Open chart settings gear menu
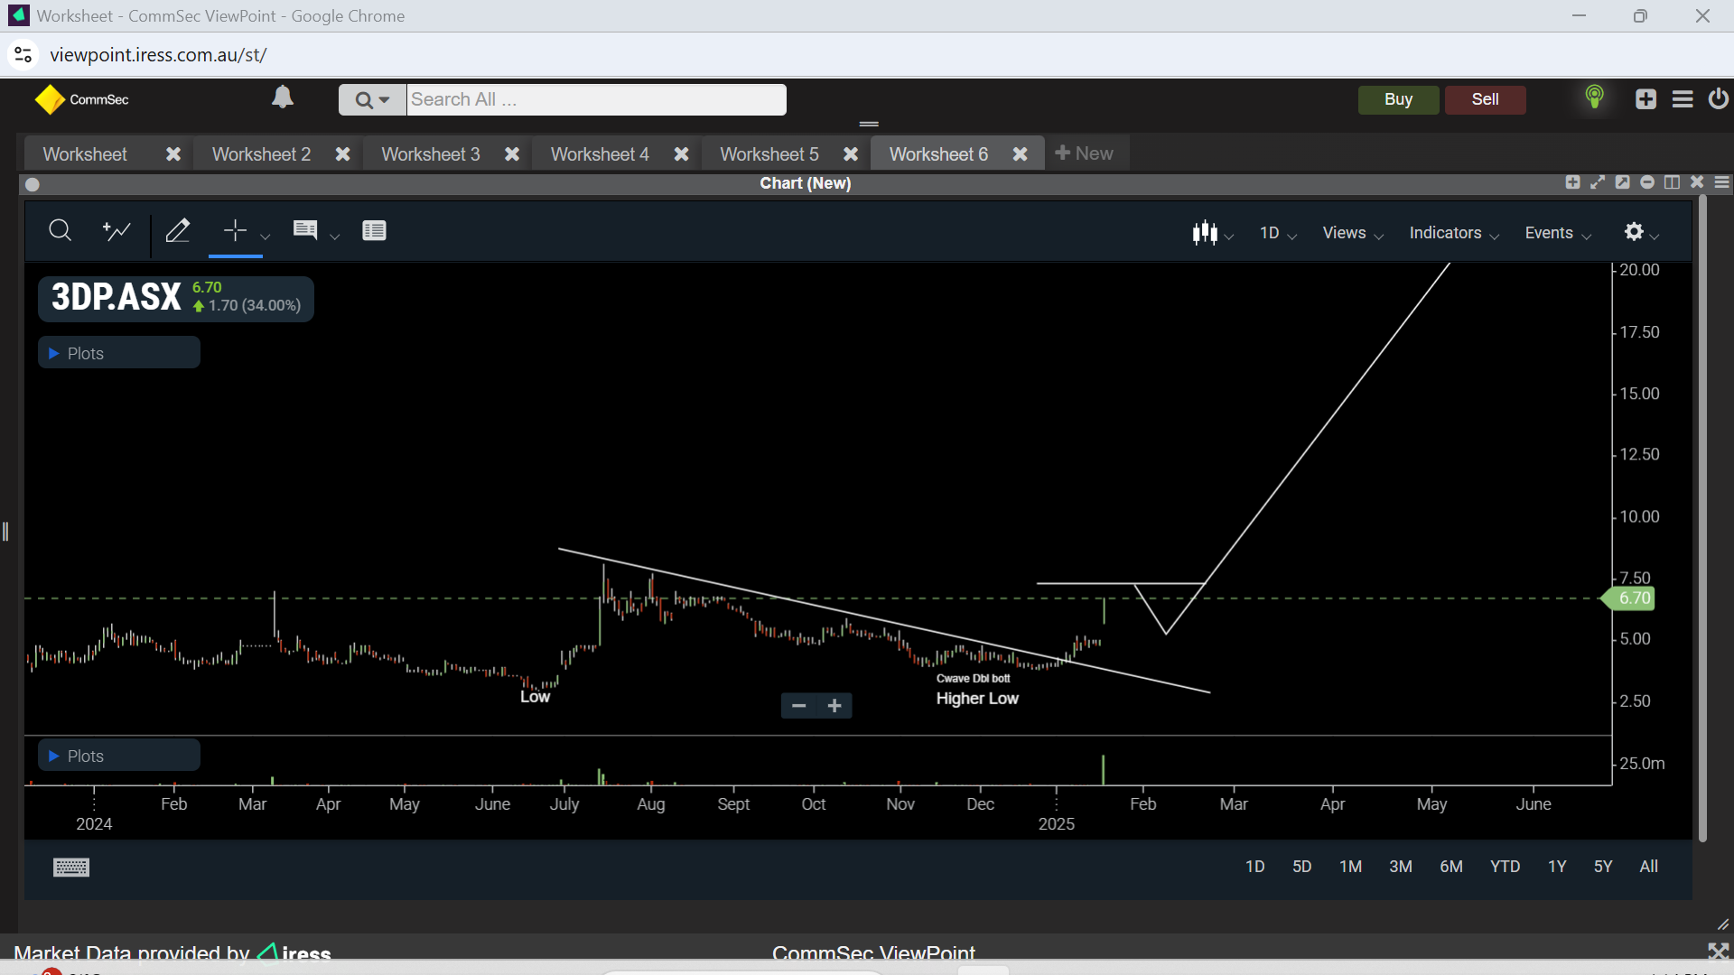The height and width of the screenshot is (975, 1734). [1641, 233]
